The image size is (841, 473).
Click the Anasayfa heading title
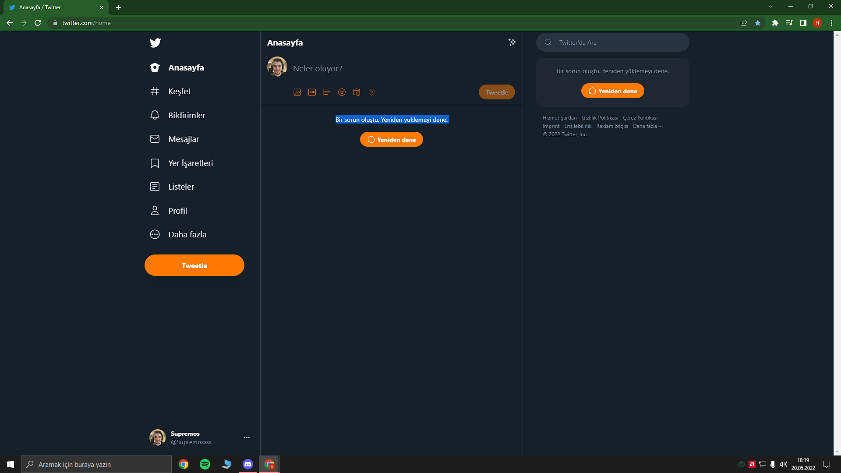pos(285,42)
